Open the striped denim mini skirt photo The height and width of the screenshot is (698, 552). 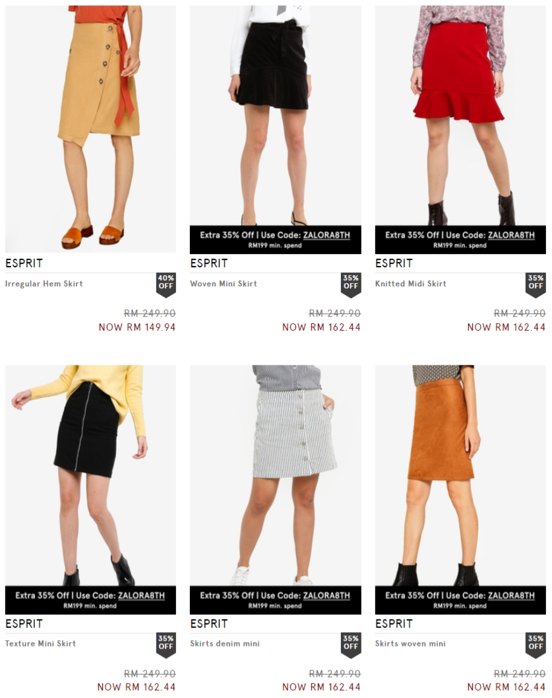[276, 476]
